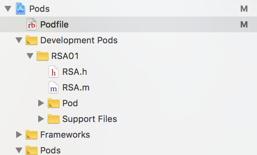The width and height of the screenshot is (257, 155).
Task: Click the Pods Xcode project icon
Action: [20, 9]
